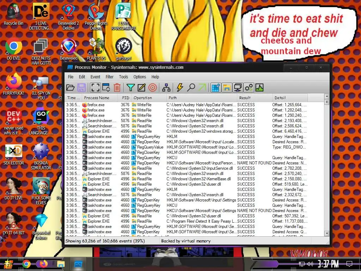The image size is (361, 271).
Task: Toggle Show Network Activity icon
Action: [238, 88]
